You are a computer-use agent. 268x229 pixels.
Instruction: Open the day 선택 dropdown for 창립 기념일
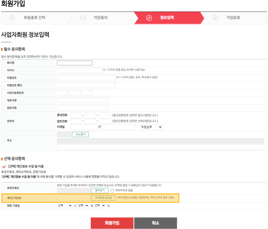[100, 206]
